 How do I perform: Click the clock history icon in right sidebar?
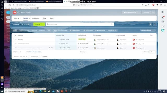pyautogui.click(x=163, y=21)
